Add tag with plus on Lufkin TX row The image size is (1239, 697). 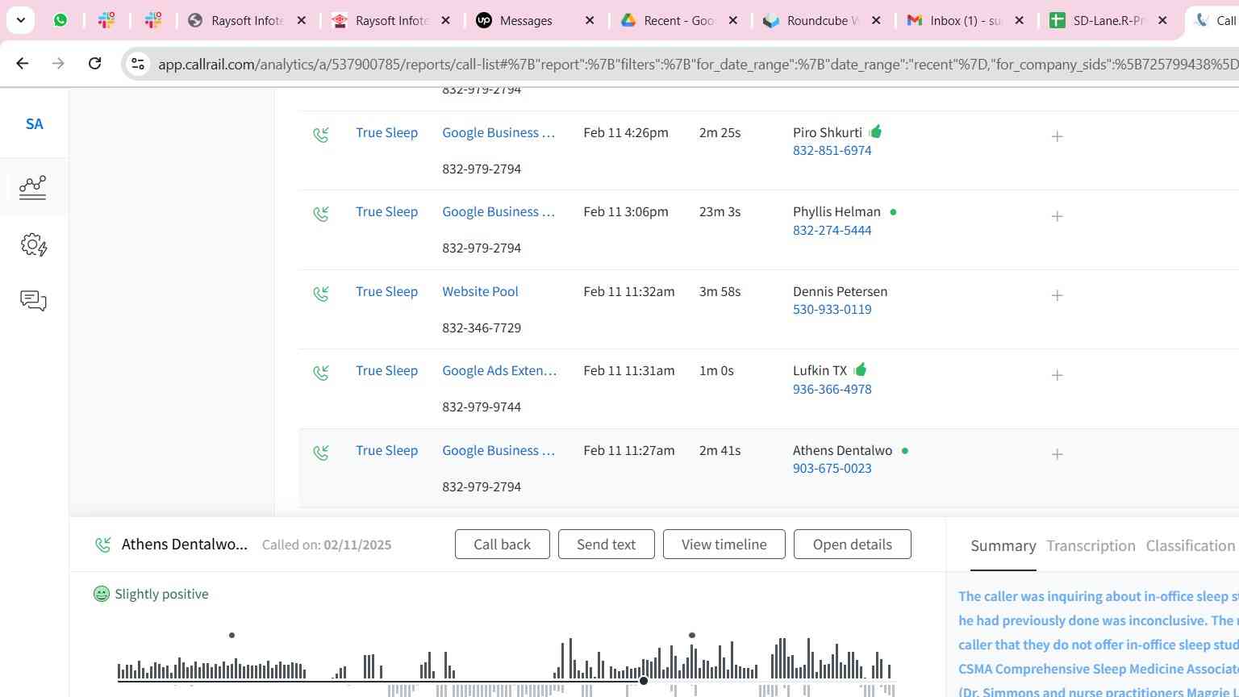[1057, 375]
